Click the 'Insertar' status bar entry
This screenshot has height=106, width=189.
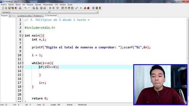tap(70, 105)
